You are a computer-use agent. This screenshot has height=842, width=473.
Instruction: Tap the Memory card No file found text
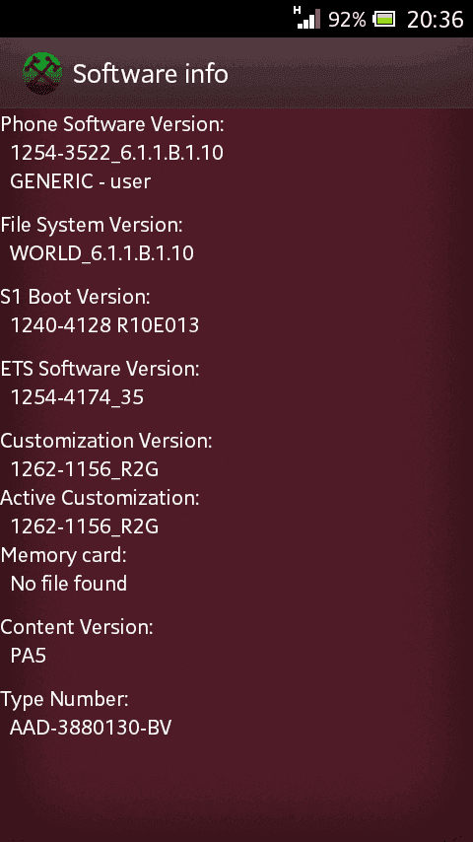69,584
